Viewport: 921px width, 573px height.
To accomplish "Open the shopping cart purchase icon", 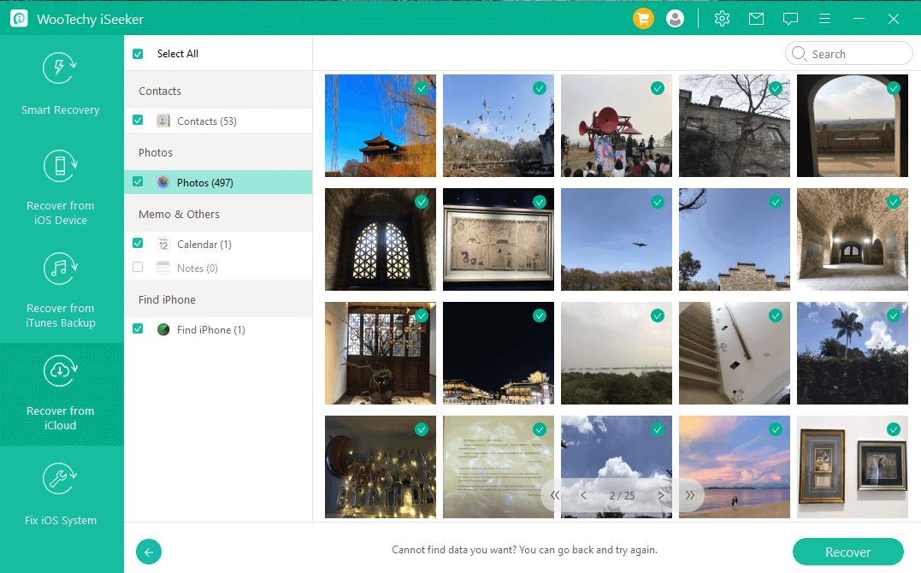I will (643, 18).
